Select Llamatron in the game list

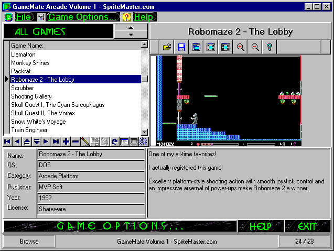(x=76, y=54)
